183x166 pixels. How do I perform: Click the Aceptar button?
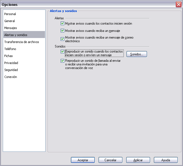[x=83, y=160]
